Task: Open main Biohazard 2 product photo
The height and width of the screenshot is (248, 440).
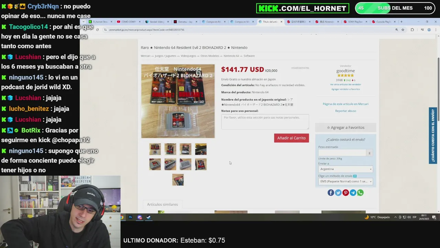Action: pos(178,101)
